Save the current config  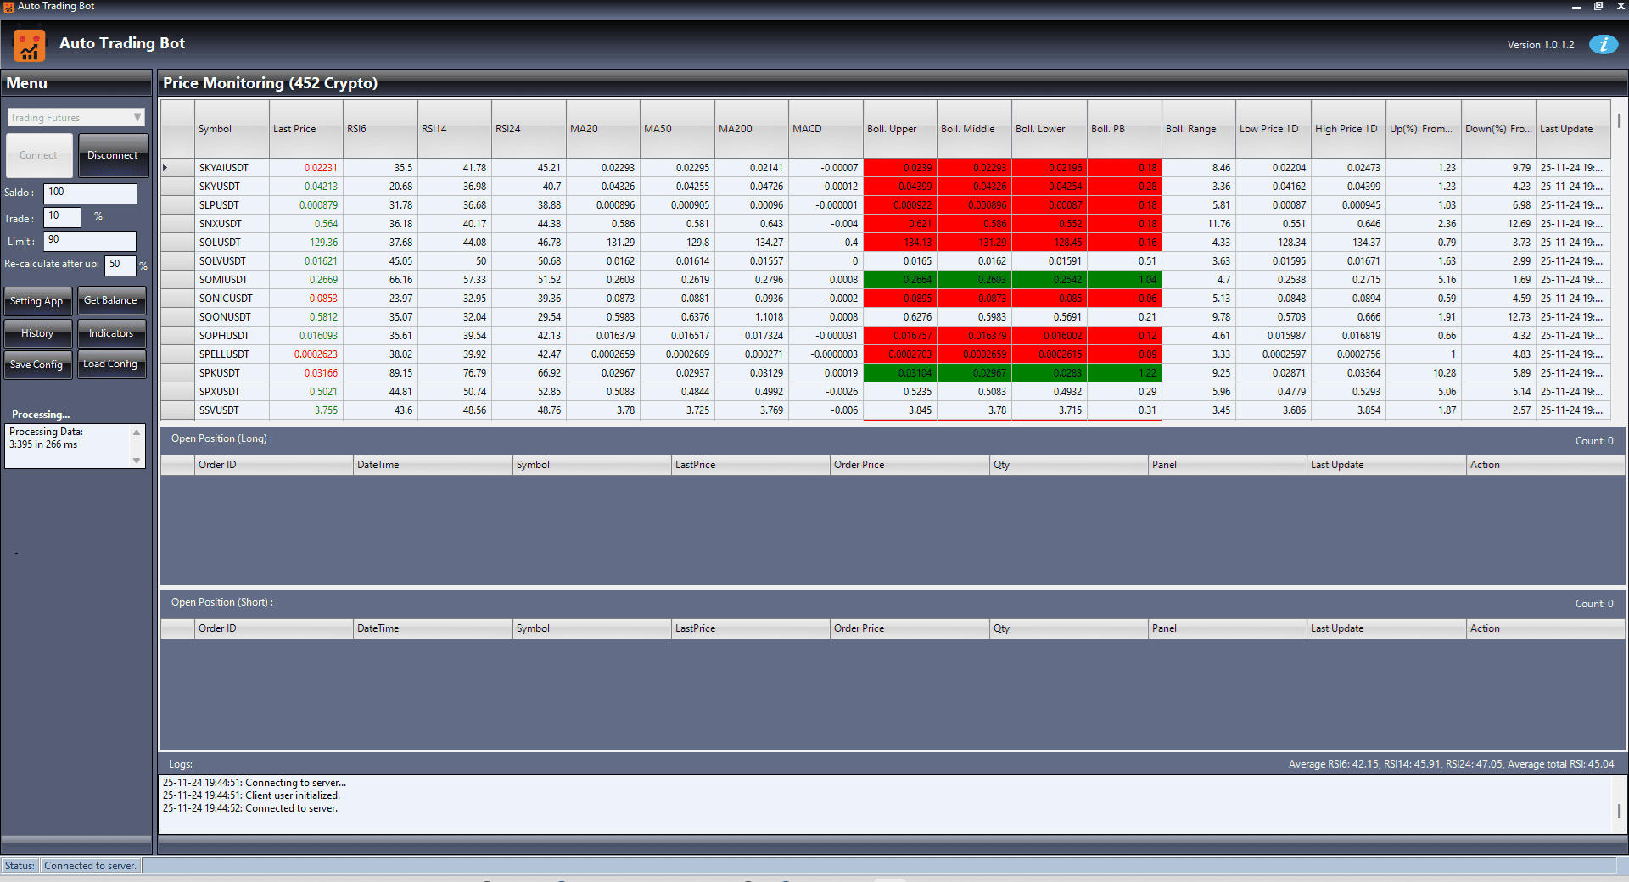click(36, 365)
